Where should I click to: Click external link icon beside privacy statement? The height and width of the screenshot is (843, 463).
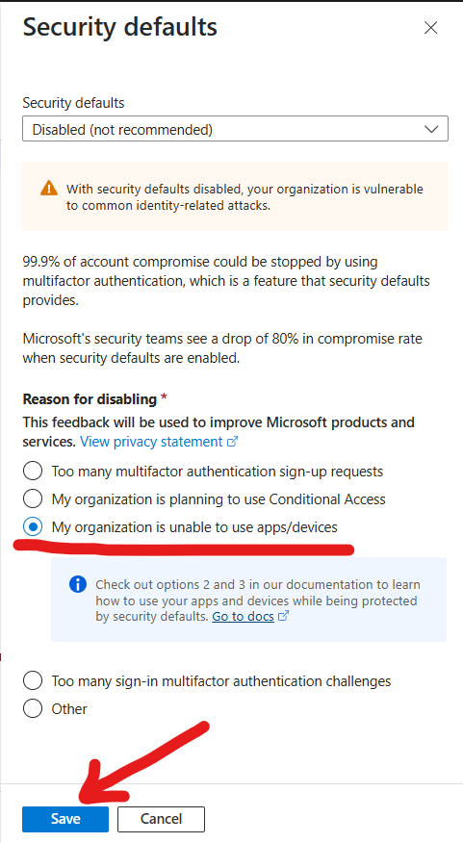(x=232, y=442)
